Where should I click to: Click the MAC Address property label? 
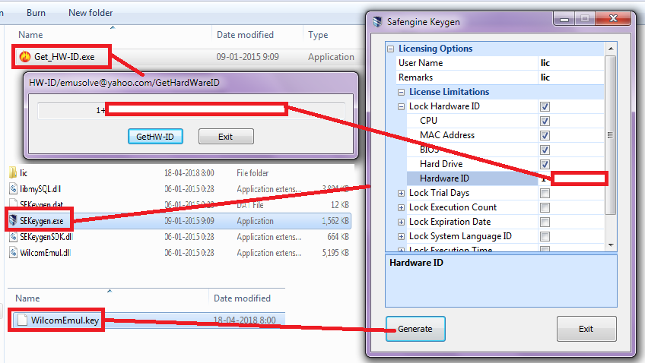pos(447,135)
